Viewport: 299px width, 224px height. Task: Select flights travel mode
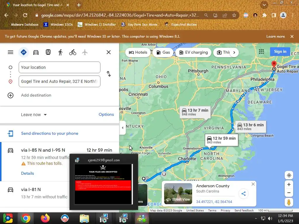pyautogui.click(x=85, y=52)
